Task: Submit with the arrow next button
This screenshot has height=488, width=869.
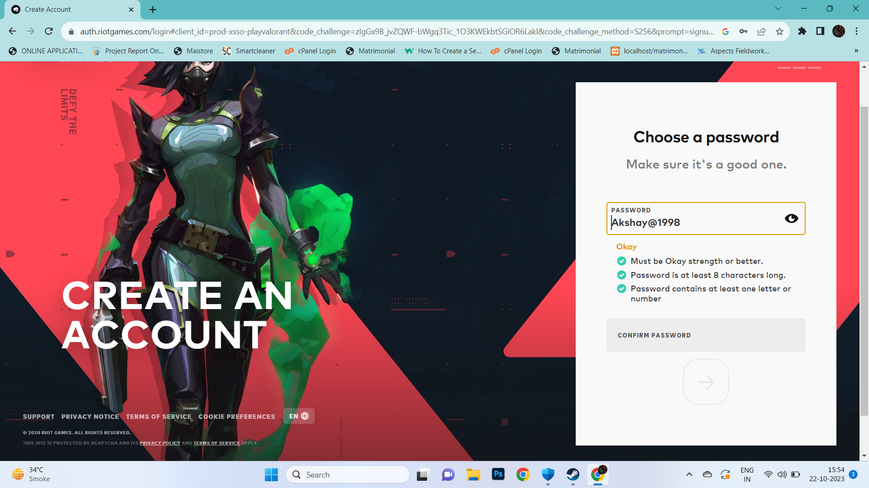Action: coord(706,382)
